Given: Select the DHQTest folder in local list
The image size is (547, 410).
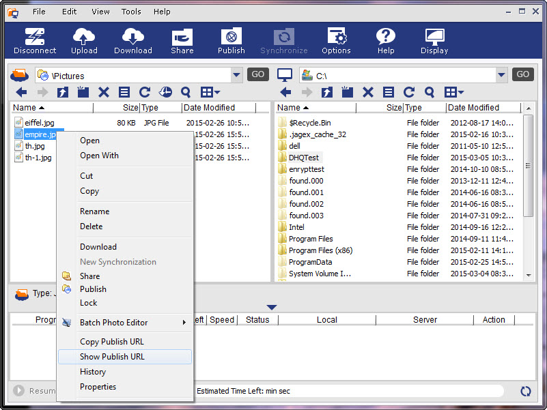Looking at the screenshot, I should click(x=303, y=158).
